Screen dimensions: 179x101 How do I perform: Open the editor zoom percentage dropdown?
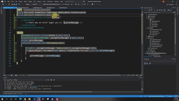pyautogui.click(x=6, y=75)
